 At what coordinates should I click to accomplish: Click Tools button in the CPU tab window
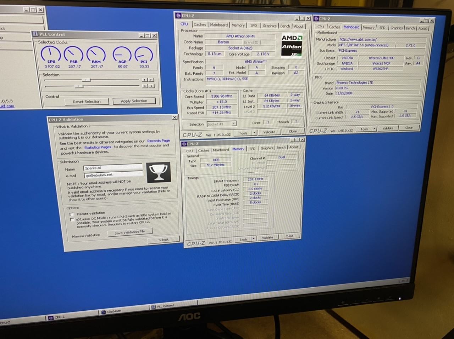coord(243,133)
